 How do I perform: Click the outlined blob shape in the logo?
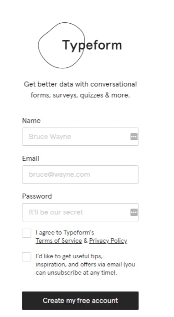pos(61,45)
